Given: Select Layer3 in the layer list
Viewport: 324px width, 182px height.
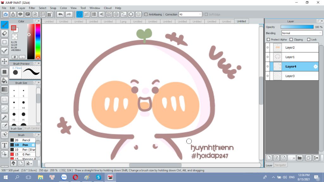Looking at the screenshot, I should click(x=292, y=76).
